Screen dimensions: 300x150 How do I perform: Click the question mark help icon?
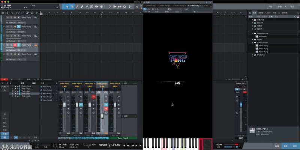coord(109,7)
